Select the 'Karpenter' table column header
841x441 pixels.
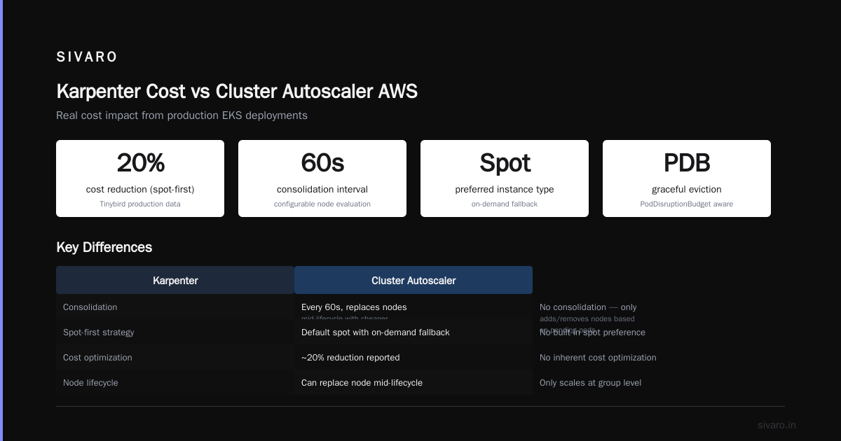pyautogui.click(x=175, y=280)
